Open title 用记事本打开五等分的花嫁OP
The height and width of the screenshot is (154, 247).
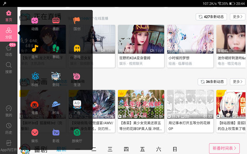[189, 126]
